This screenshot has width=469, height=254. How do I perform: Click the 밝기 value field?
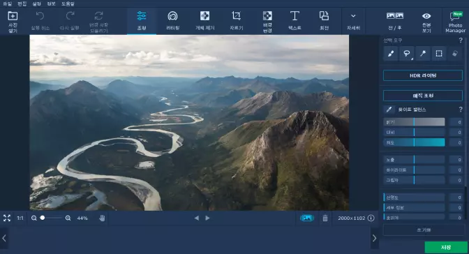point(456,122)
